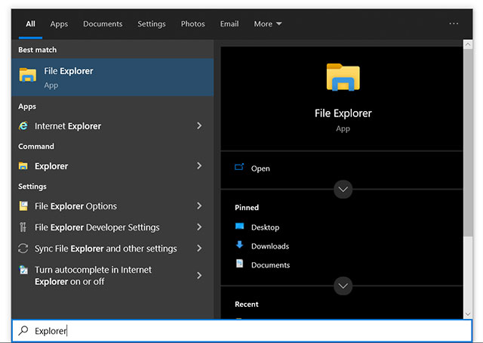The image size is (483, 343).
Task: Switch to the Settings search tab
Action: [x=151, y=24]
